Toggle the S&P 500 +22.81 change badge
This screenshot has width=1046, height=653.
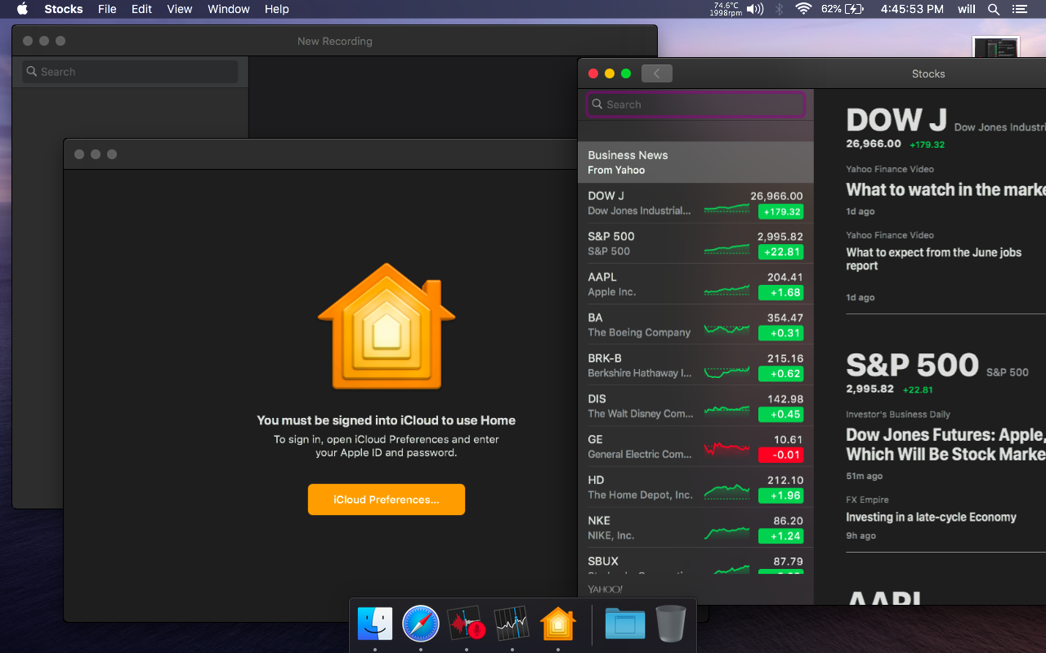coord(780,252)
